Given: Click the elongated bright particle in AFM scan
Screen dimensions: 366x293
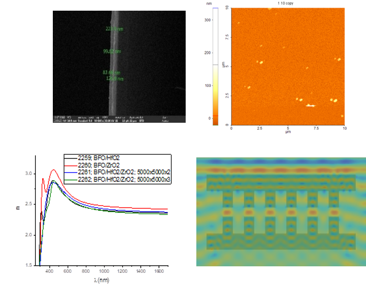Looking at the screenshot, I should coord(310,106).
